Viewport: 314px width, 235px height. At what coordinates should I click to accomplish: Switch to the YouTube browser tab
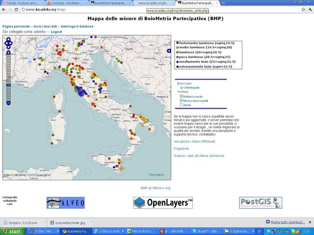click(x=65, y=3)
